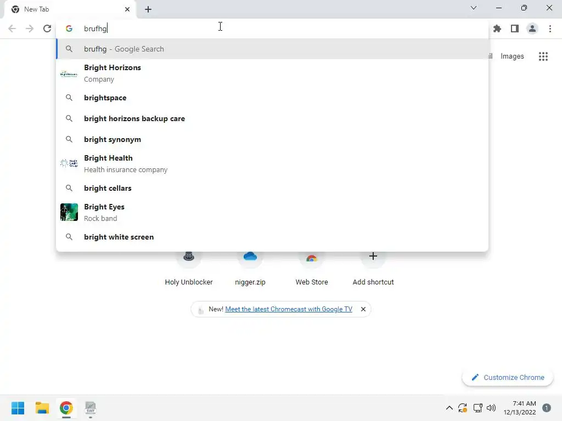Open a new tab with the plus button
The width and height of the screenshot is (562, 421).
coord(148,9)
